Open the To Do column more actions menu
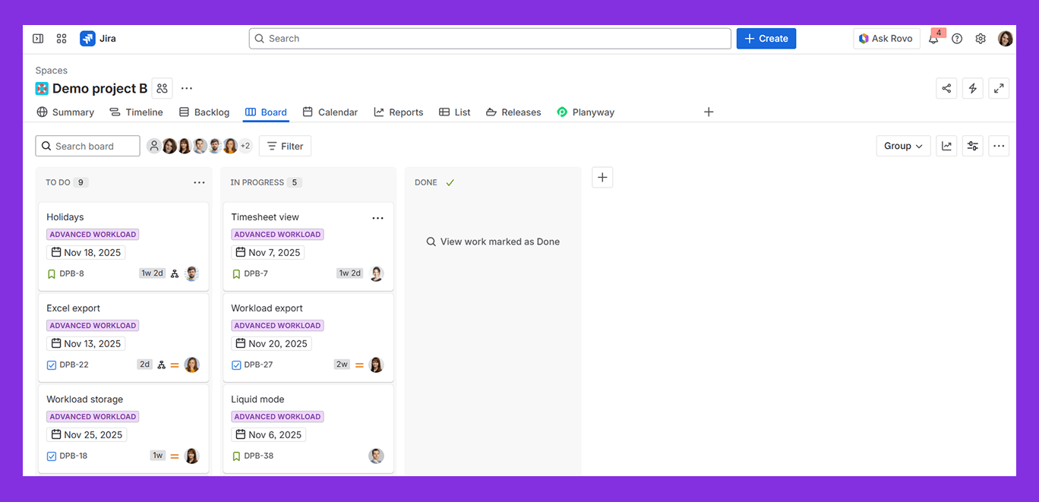 click(x=199, y=182)
